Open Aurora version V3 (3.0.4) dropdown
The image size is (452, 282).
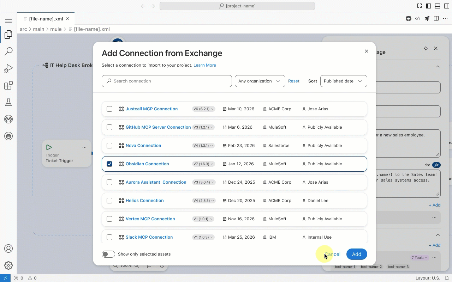coord(204,182)
